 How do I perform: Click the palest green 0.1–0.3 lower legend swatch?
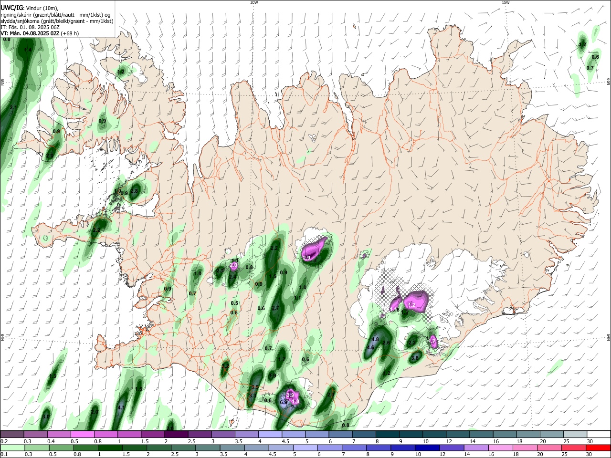(13, 448)
